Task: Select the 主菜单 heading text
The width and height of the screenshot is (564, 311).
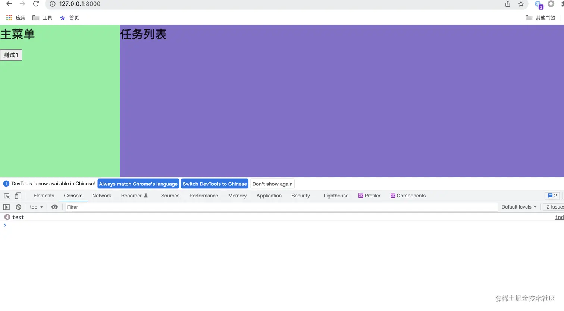Action: pos(18,34)
